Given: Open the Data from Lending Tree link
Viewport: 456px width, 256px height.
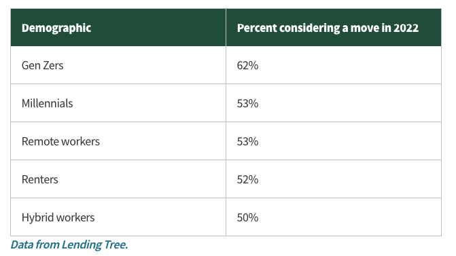Looking at the screenshot, I should [x=69, y=244].
